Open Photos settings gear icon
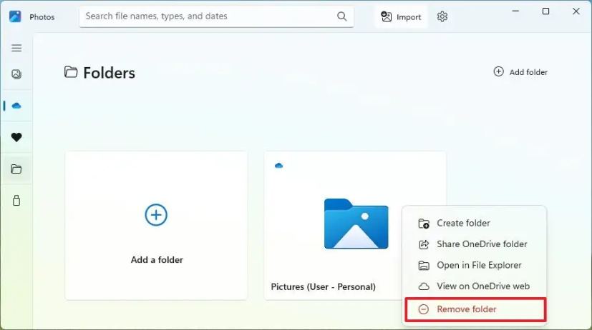Screen dimensions: 592x330 click(x=442, y=16)
